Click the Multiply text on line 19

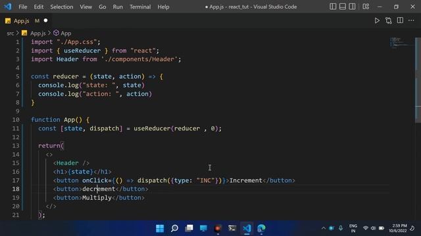point(97,198)
